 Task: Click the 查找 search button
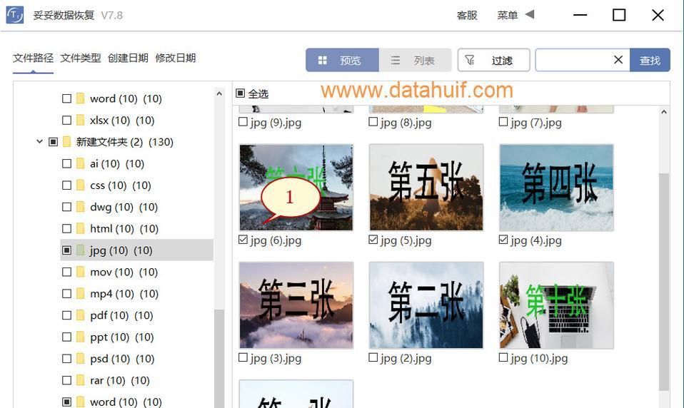(650, 60)
